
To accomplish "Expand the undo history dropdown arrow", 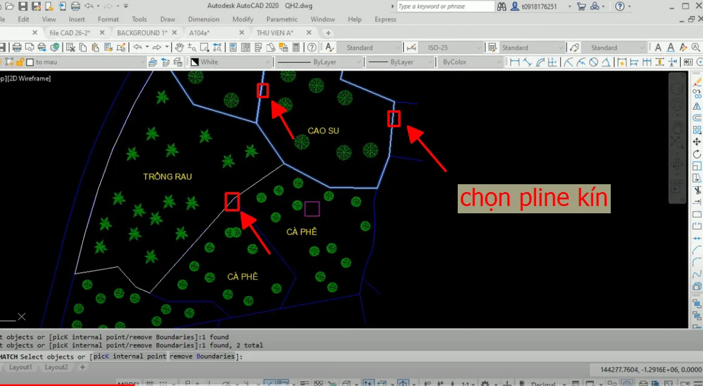I will 147,47.
